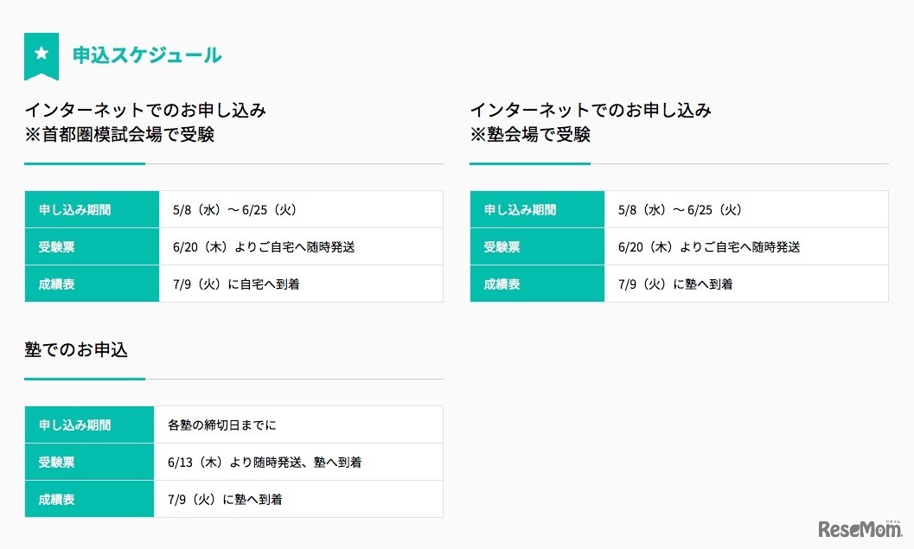Select 成績表 label in bottom table
The height and width of the screenshot is (549, 914).
pos(57,499)
